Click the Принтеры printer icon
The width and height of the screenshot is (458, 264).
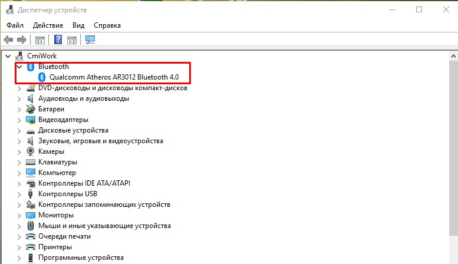31,247
